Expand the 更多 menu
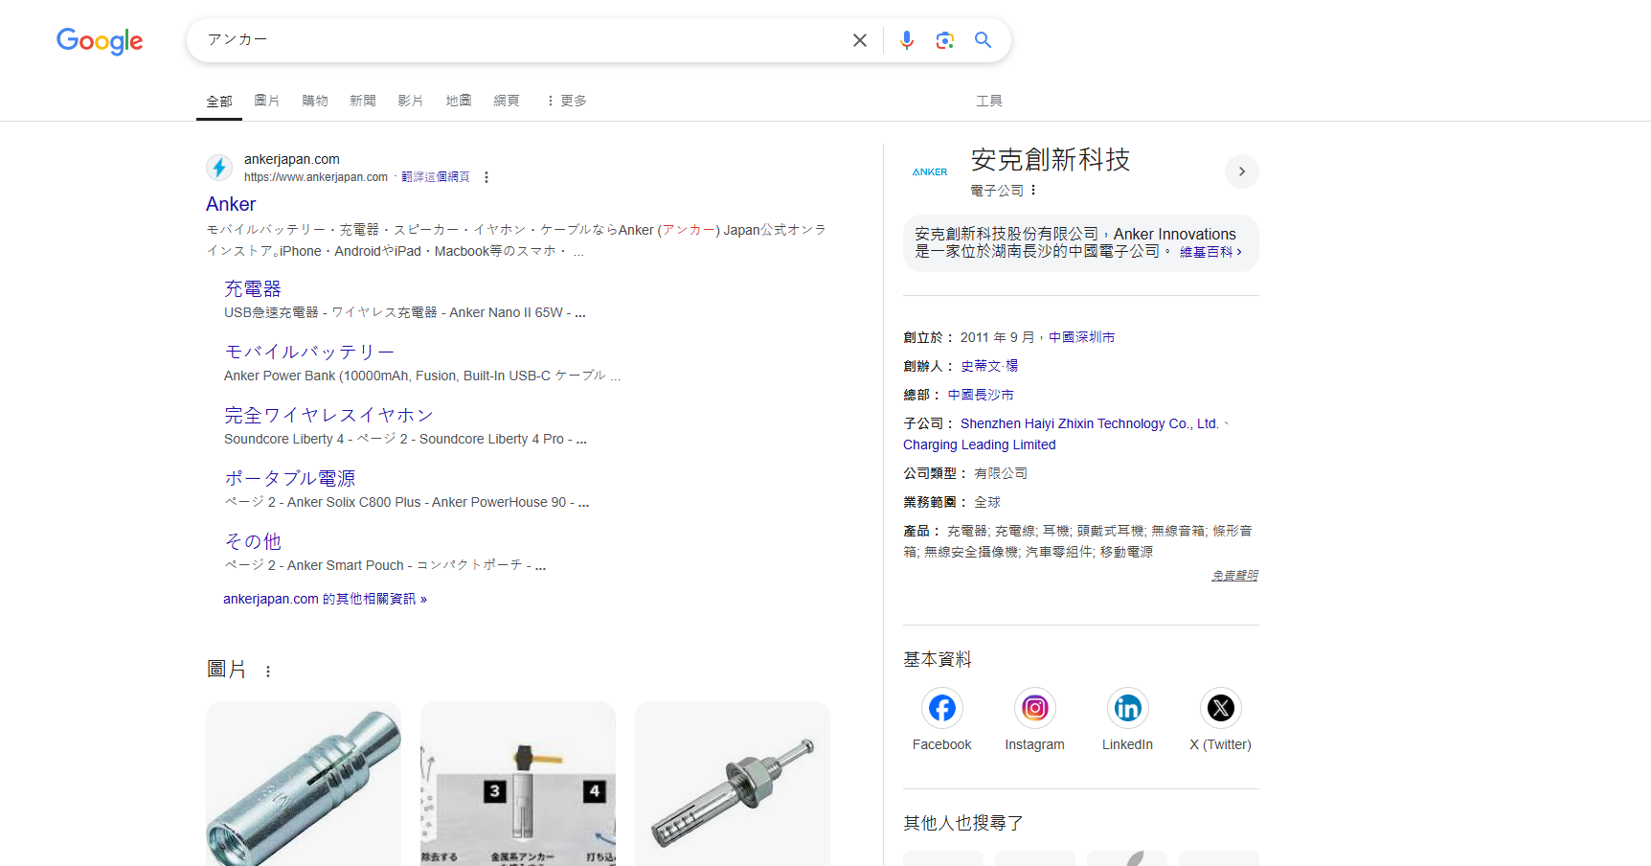Image resolution: width=1651 pixels, height=866 pixels. click(x=566, y=101)
